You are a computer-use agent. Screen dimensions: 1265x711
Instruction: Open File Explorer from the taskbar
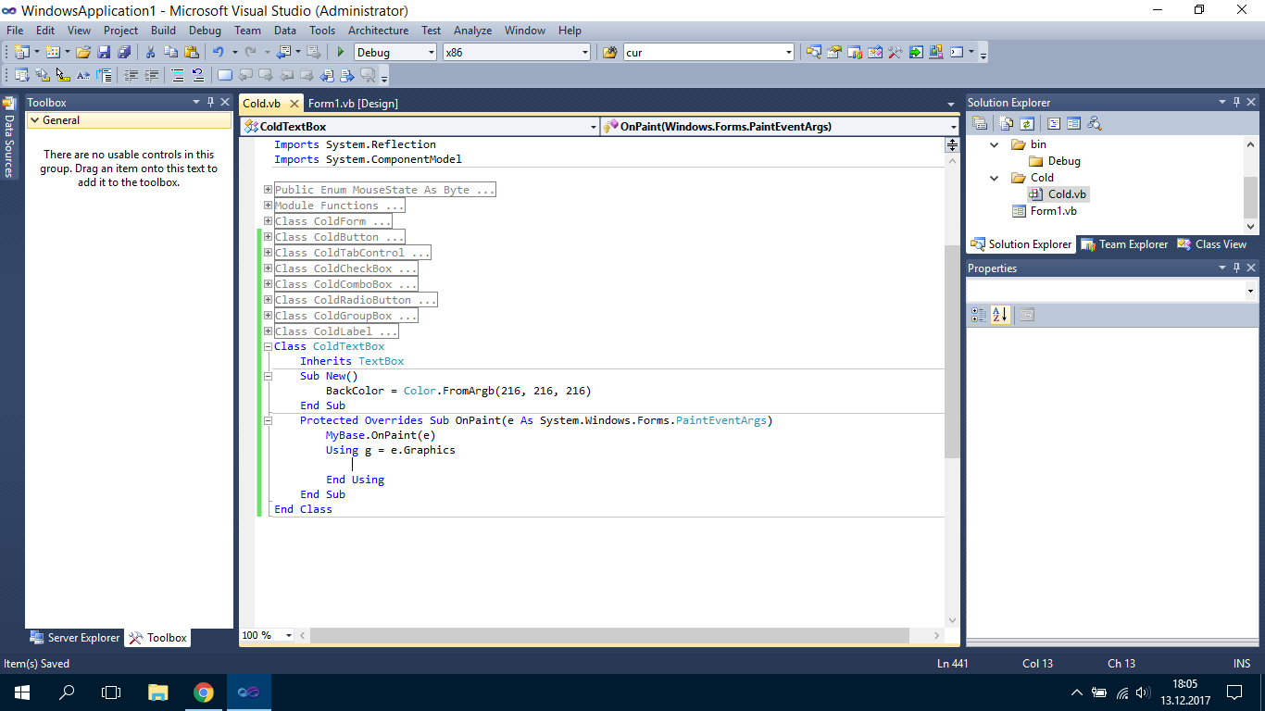(x=158, y=692)
